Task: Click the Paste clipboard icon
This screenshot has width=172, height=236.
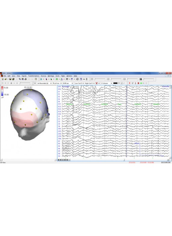Action: click(x=23, y=79)
